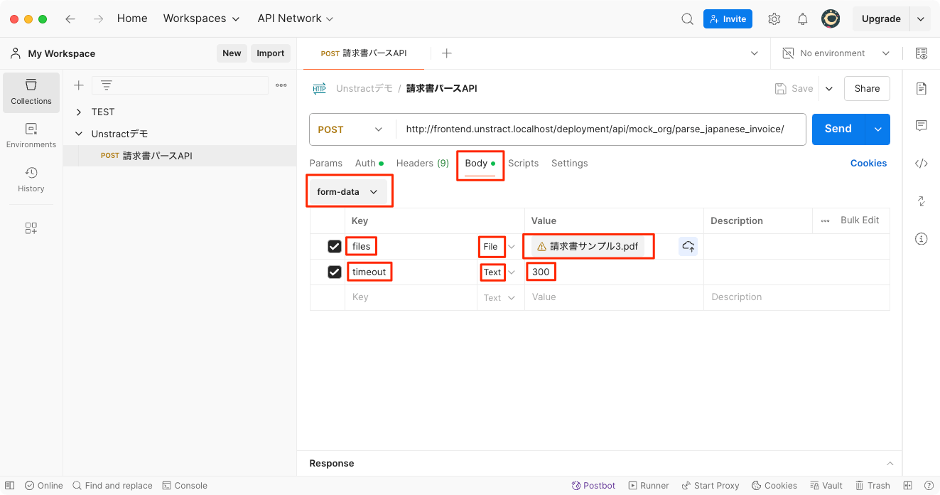Expand the TEST collection

pos(79,112)
